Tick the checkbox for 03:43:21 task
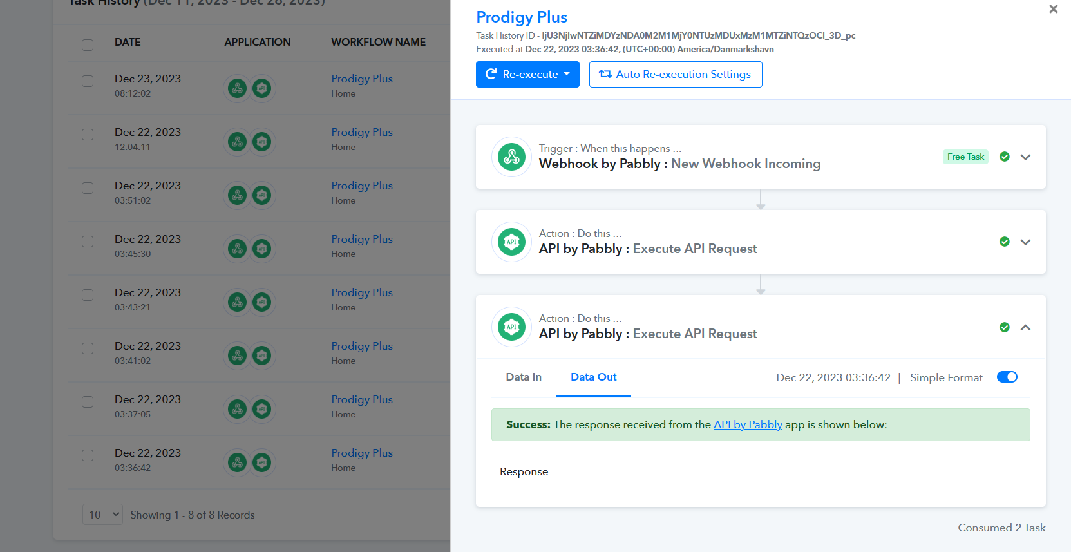The height and width of the screenshot is (552, 1071). pos(88,295)
